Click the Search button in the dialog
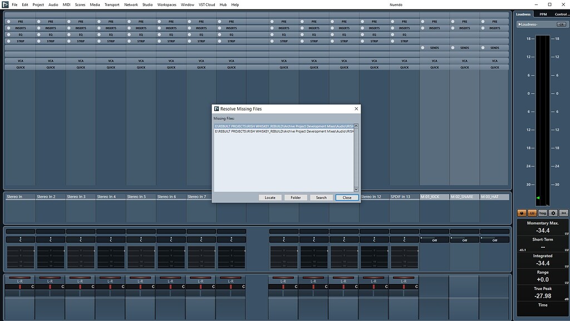This screenshot has width=570, height=321. [322, 197]
